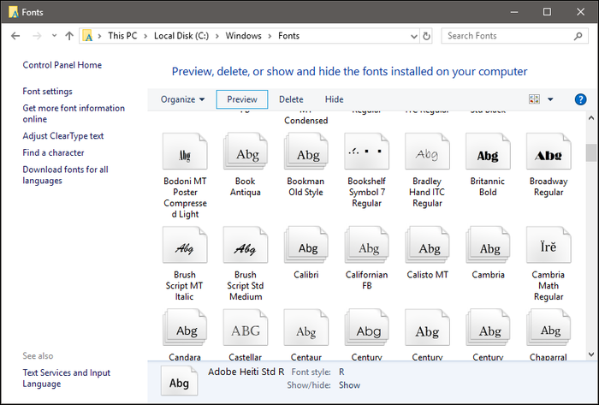Screen dimensions: 599x405
Task: Open Text Services and Input Language link
Action: 67,378
